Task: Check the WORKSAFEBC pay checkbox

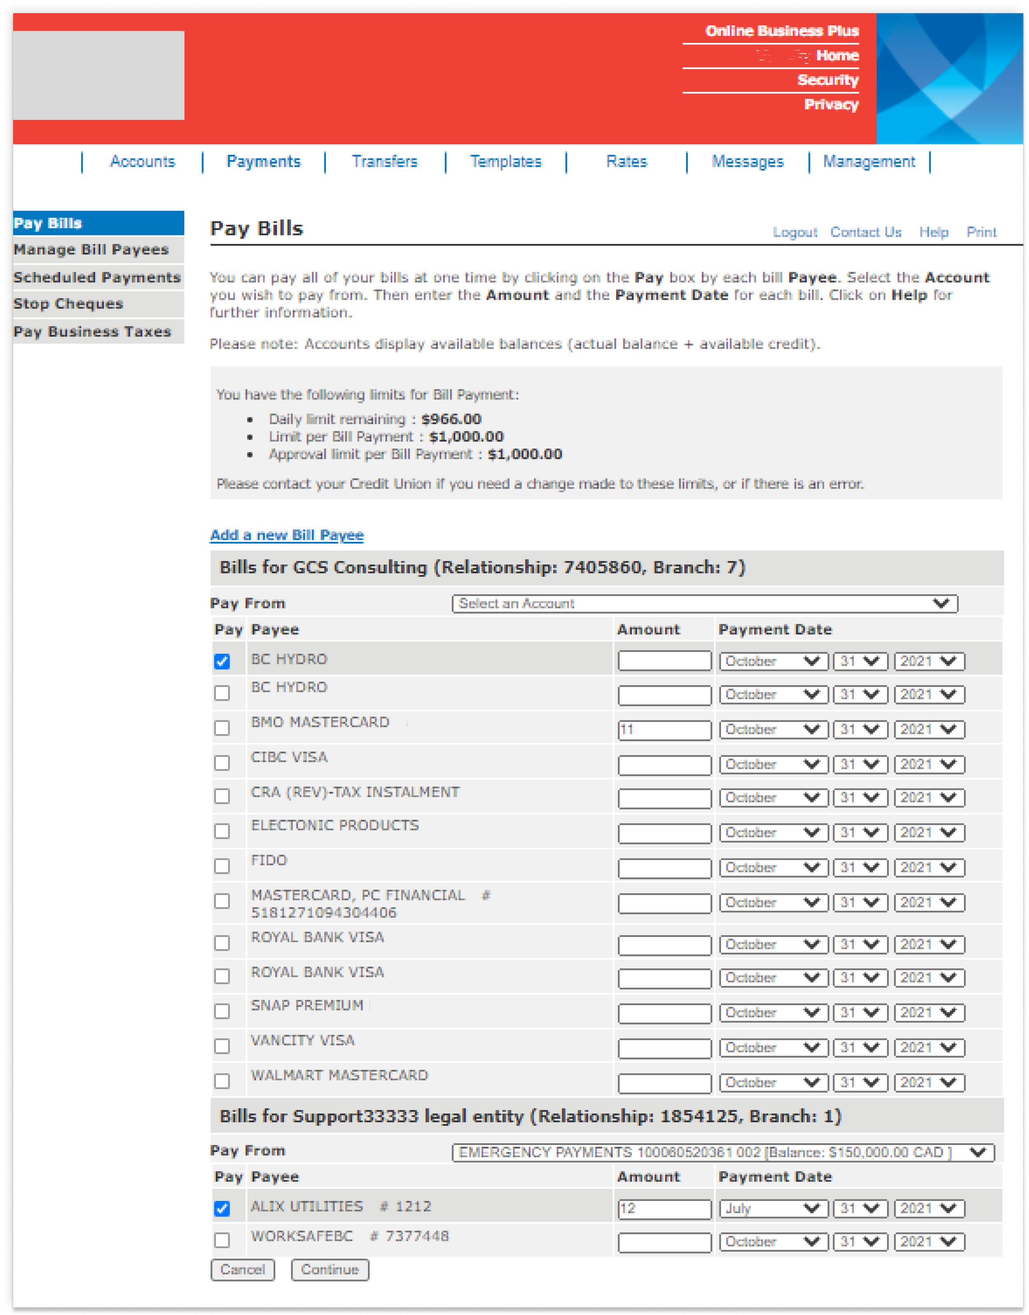Action: pos(222,1240)
